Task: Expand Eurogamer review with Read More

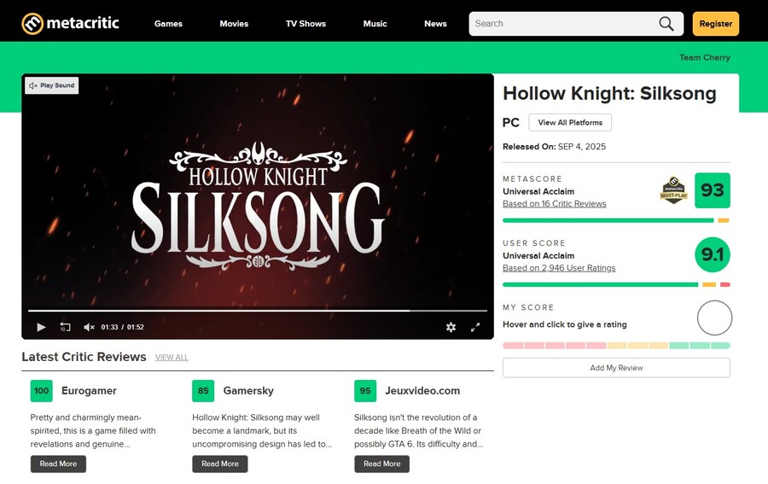Action: (x=58, y=464)
